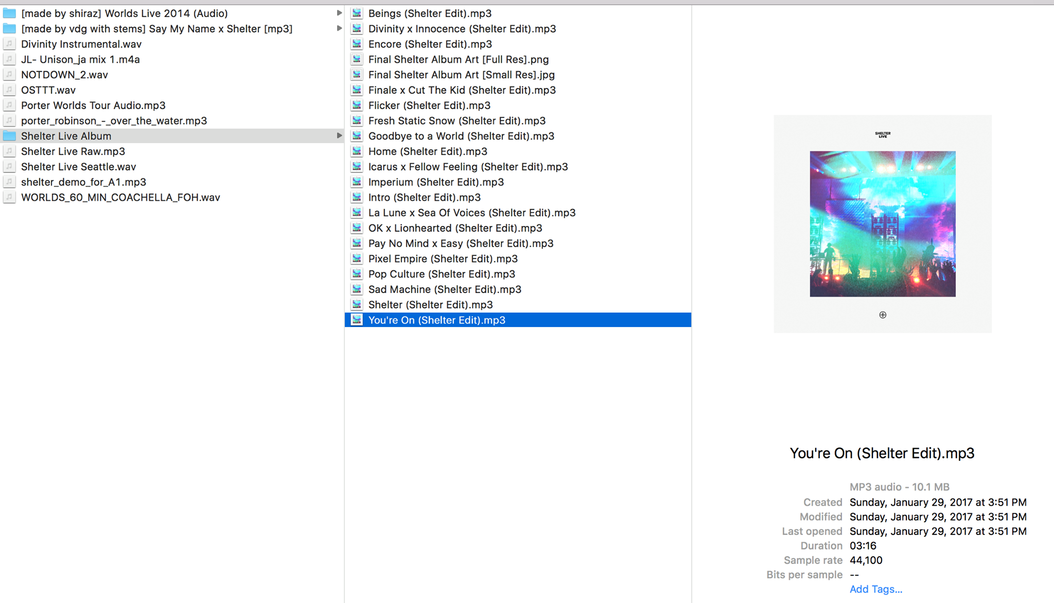Expand the Say My Name x Shelter folder arrow

339,29
